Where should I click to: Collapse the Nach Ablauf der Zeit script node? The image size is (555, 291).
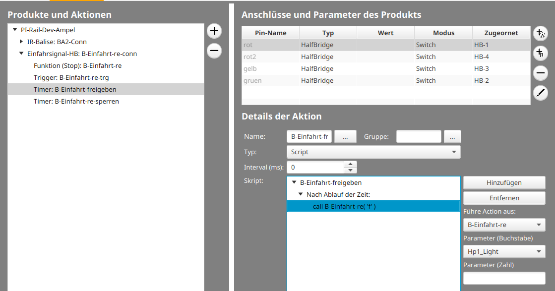coord(300,194)
